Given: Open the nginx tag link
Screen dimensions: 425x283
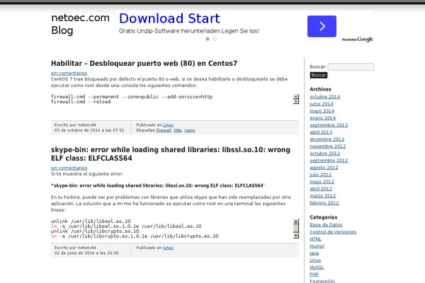Looking at the screenshot, I should pyautogui.click(x=190, y=130).
